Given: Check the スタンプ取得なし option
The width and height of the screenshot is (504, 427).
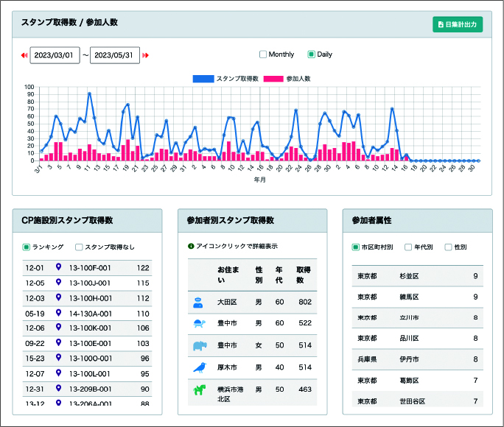Looking at the screenshot, I should click(x=79, y=247).
